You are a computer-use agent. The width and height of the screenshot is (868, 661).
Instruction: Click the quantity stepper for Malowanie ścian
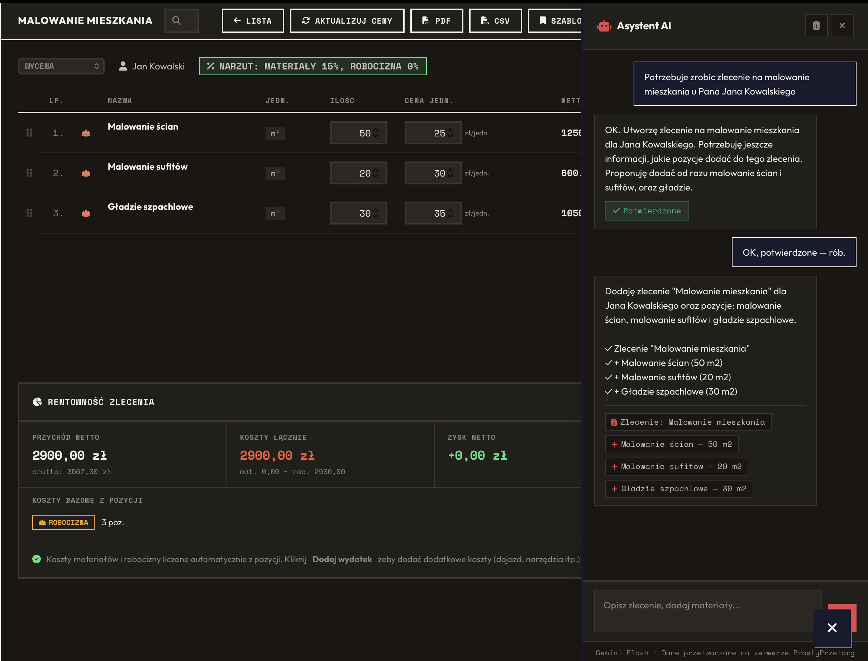pos(375,133)
